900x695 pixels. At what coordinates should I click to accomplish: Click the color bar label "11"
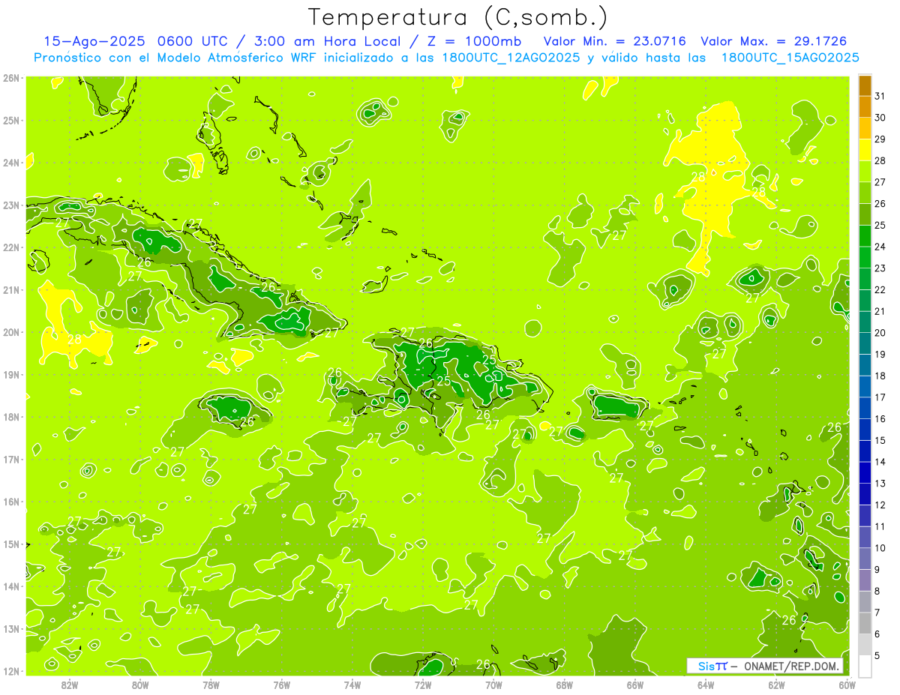[x=880, y=527]
